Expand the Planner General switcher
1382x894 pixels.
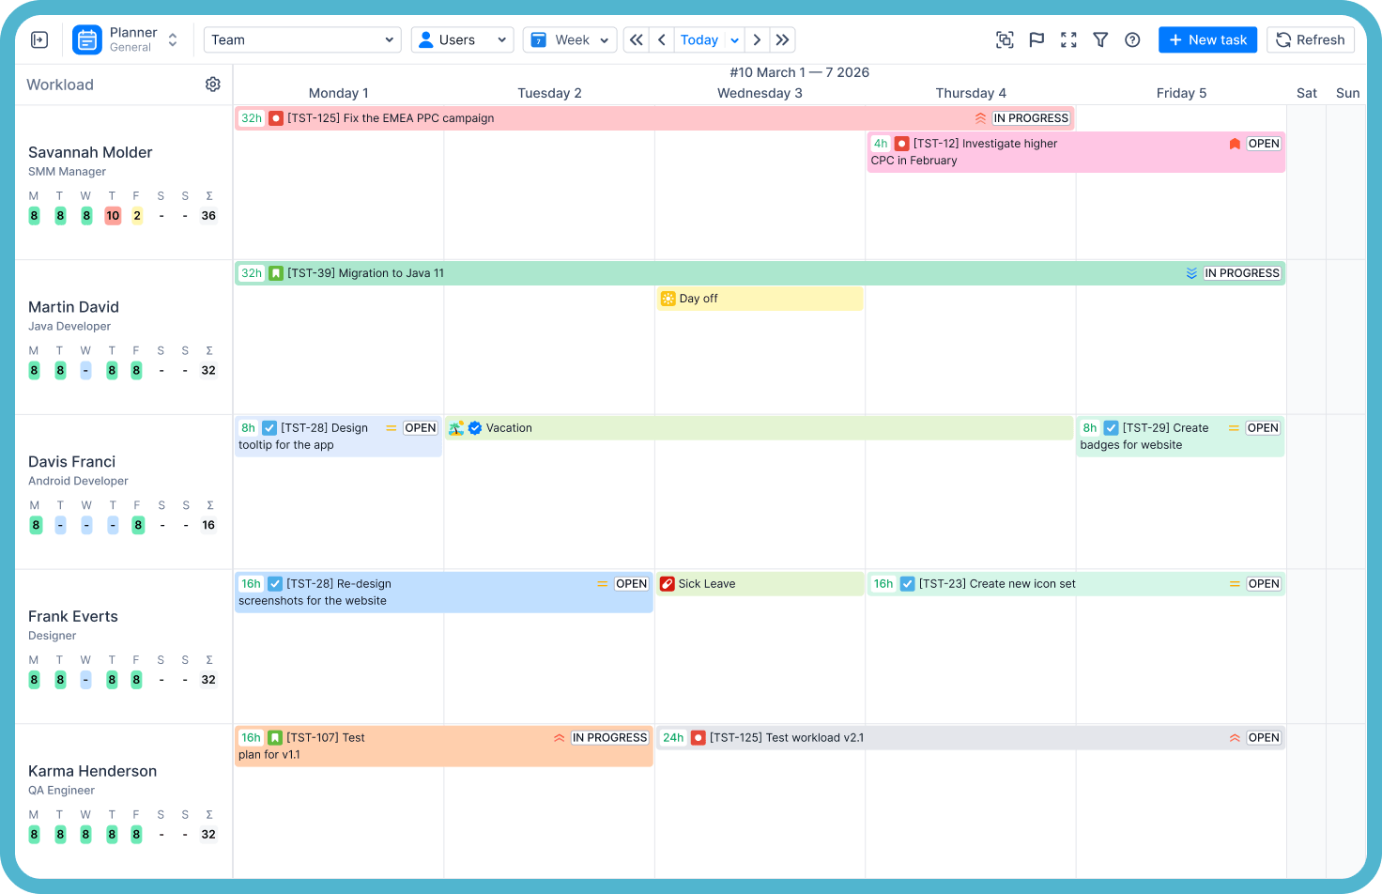point(173,39)
